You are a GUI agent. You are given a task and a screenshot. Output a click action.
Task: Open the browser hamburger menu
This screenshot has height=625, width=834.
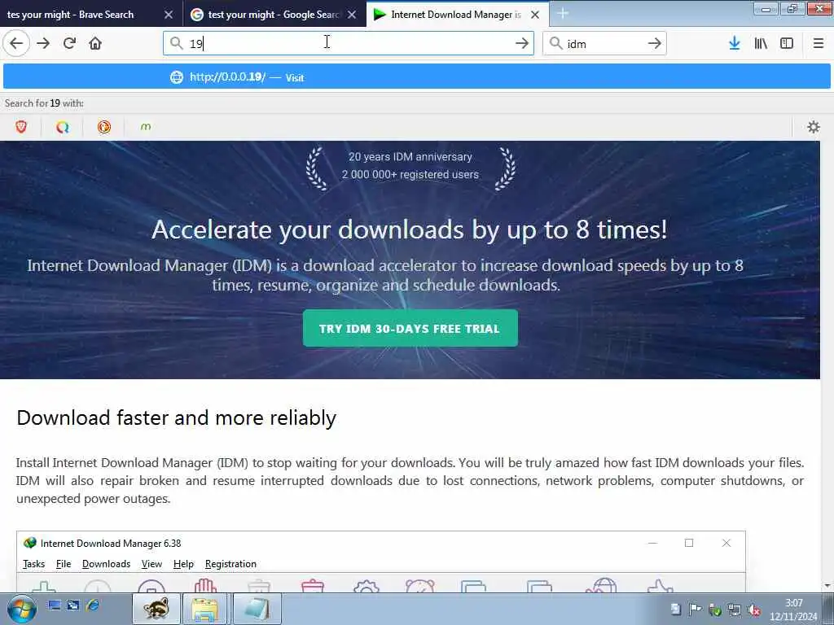click(818, 43)
